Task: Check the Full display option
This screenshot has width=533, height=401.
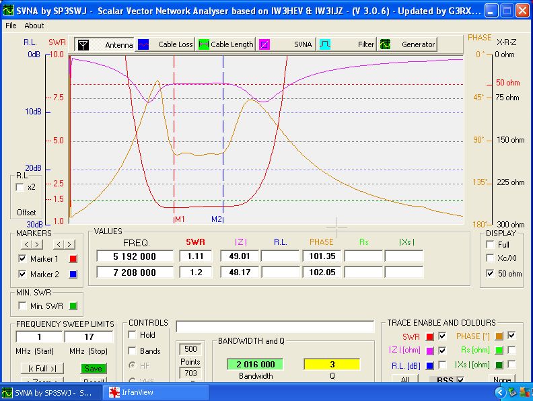Action: pyautogui.click(x=490, y=244)
